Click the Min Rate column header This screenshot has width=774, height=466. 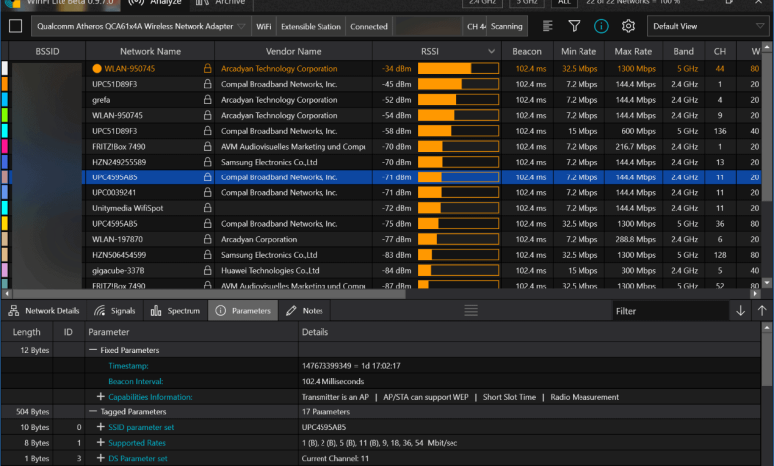(579, 51)
